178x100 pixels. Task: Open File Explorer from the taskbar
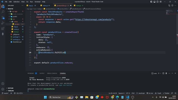tap(87, 97)
